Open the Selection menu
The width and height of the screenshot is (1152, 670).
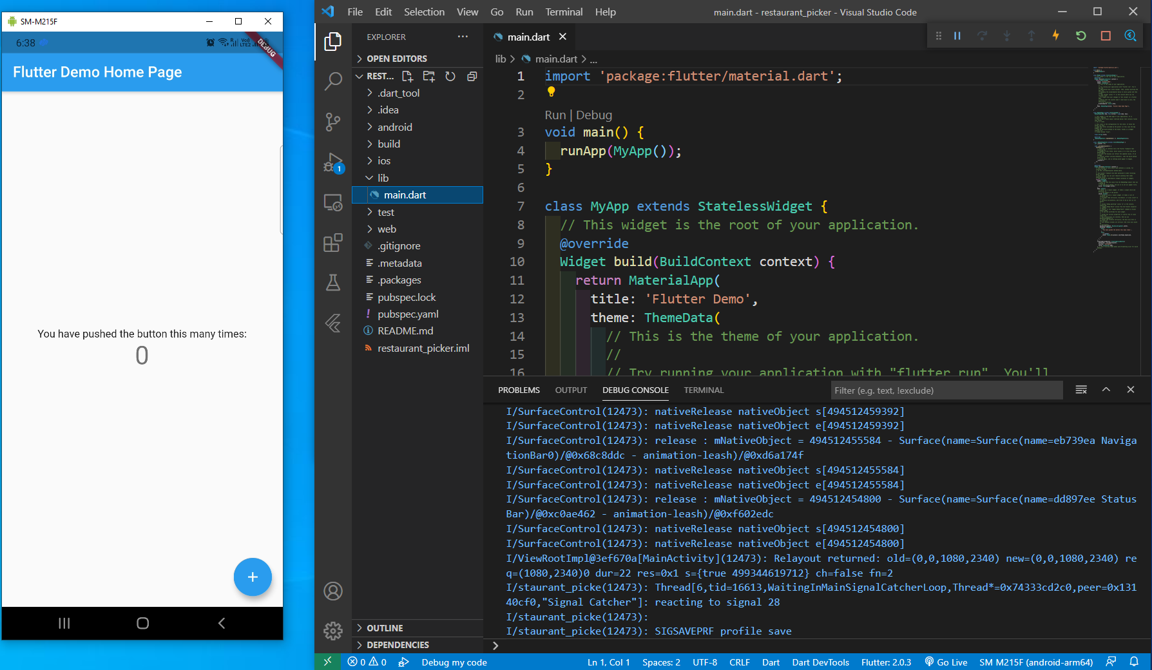click(424, 12)
